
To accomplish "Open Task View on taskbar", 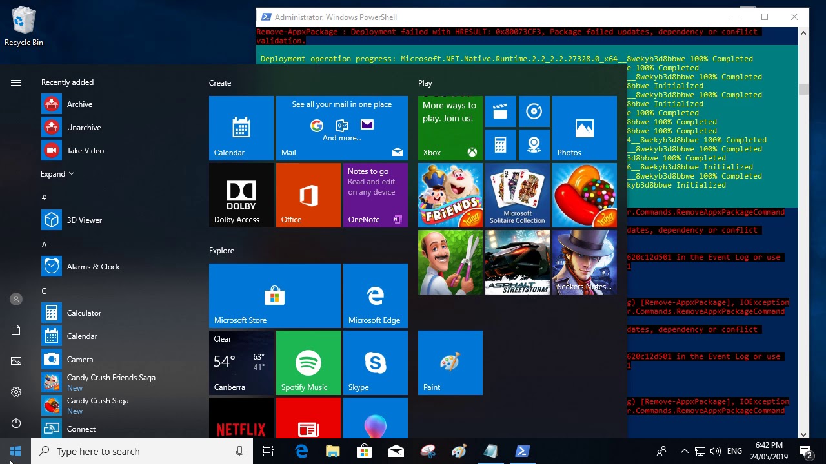I will pyautogui.click(x=268, y=451).
